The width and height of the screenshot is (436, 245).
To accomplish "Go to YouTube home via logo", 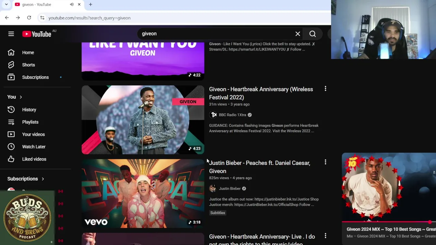I will pyautogui.click(x=37, y=34).
